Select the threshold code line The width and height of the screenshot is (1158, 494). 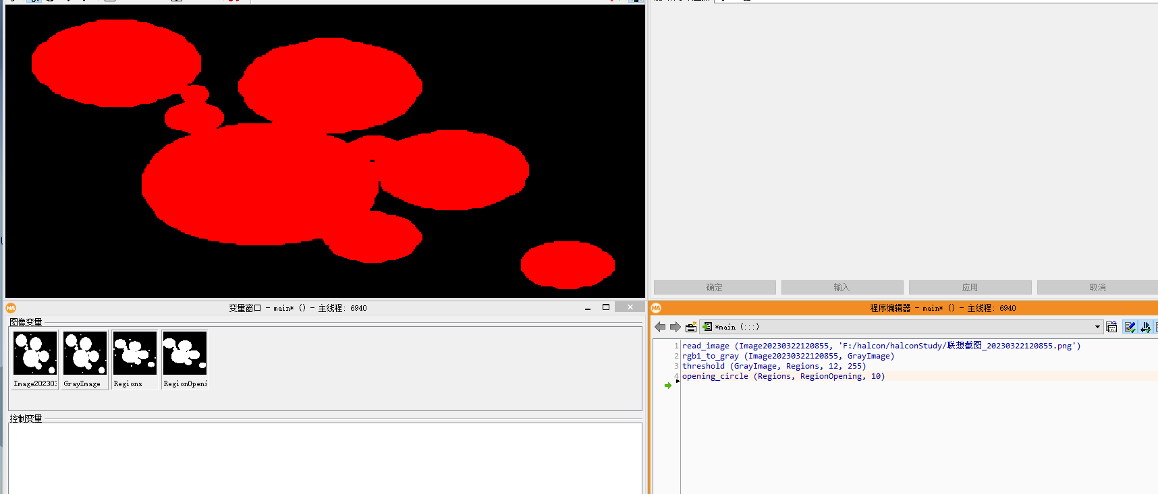pos(774,366)
